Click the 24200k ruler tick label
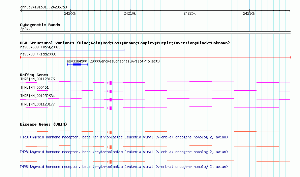Viewport: 300px width, 177px height. tap(70, 13)
